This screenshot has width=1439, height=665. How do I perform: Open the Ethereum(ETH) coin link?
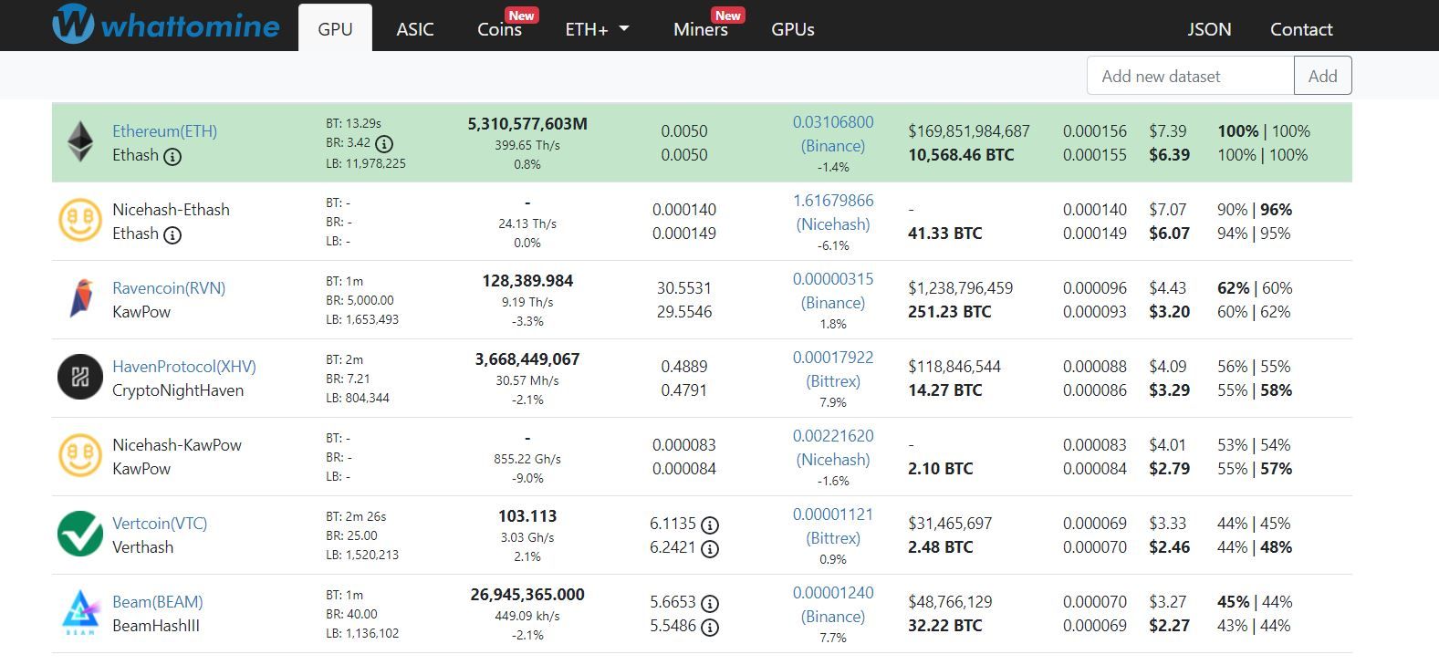(x=165, y=131)
